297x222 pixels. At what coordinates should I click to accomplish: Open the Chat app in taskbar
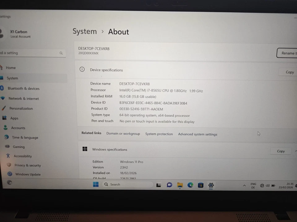pos(169,185)
